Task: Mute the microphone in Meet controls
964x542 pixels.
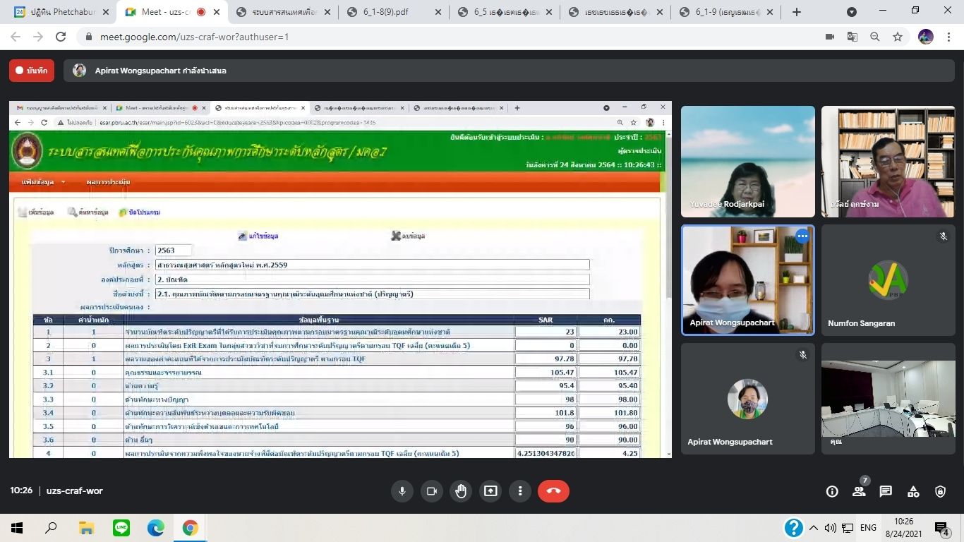Action: (x=402, y=491)
